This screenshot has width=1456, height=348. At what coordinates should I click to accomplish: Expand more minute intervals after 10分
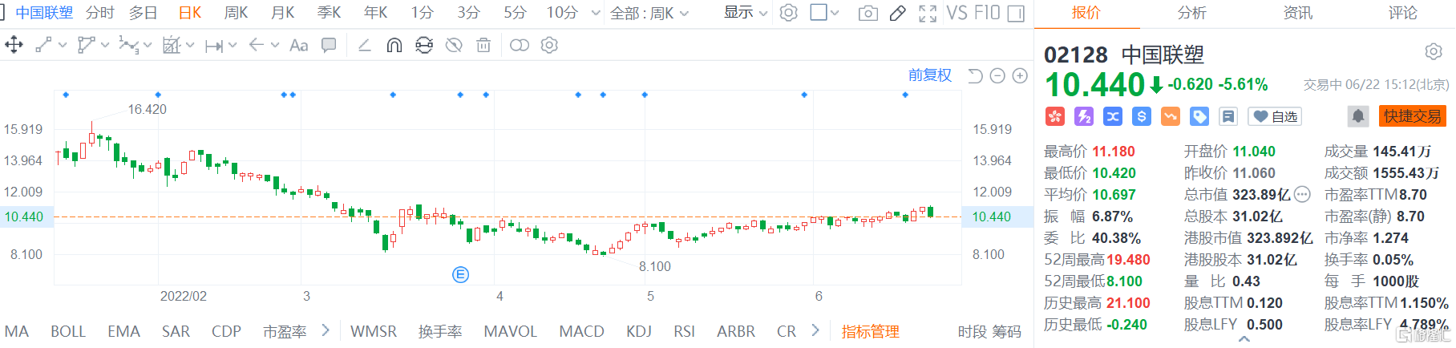click(596, 13)
